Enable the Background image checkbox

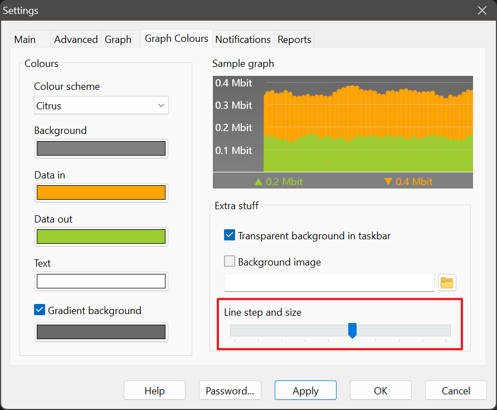pyautogui.click(x=230, y=261)
